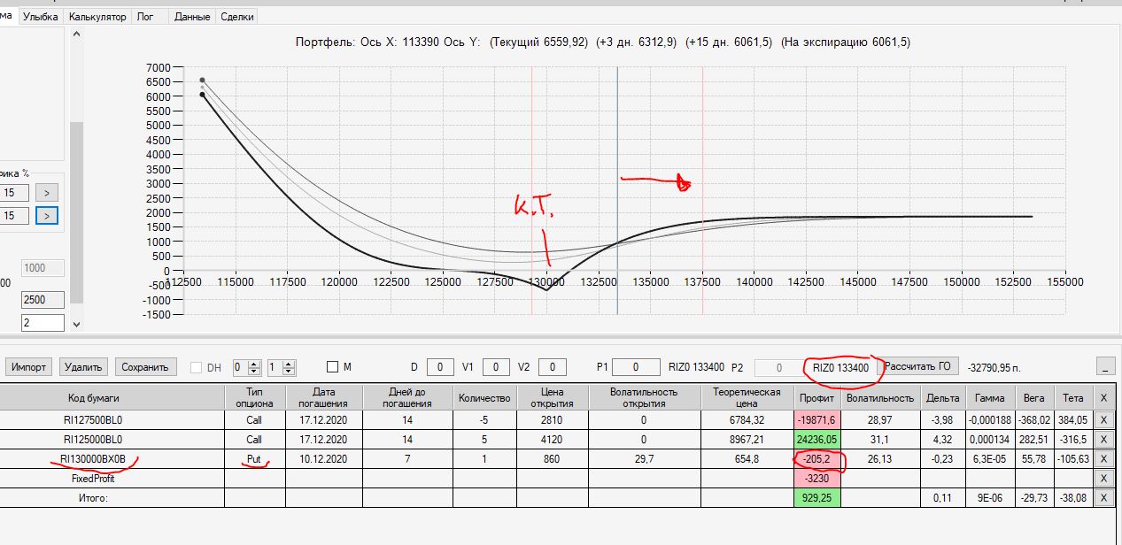The height and width of the screenshot is (545, 1122).
Task: Open the Сделки tab
Action: pyautogui.click(x=236, y=16)
